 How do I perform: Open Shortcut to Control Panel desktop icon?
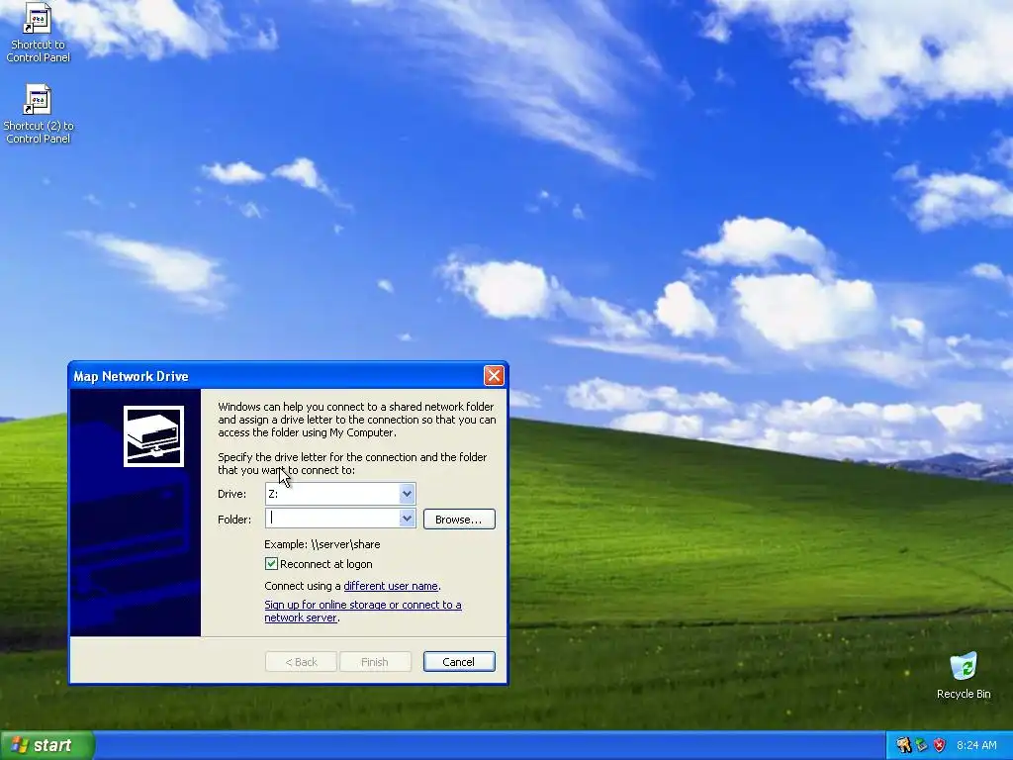coord(38,33)
